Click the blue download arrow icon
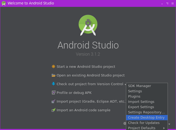Screen dimensions: 176x130 pos(53,84)
